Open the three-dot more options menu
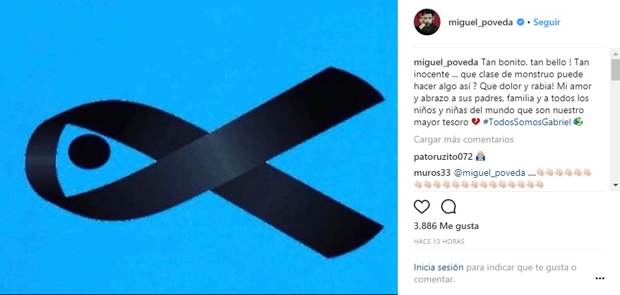 point(599,278)
